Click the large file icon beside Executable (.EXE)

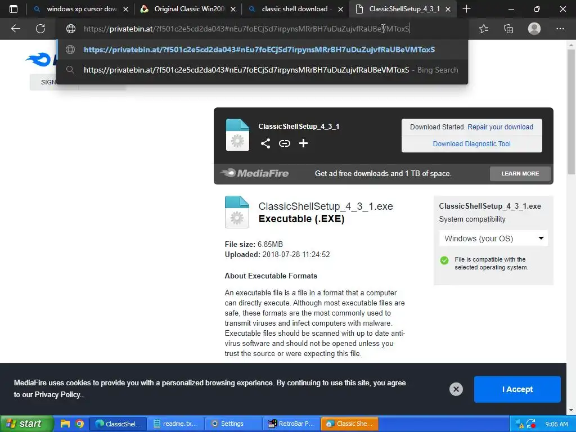[x=237, y=212]
